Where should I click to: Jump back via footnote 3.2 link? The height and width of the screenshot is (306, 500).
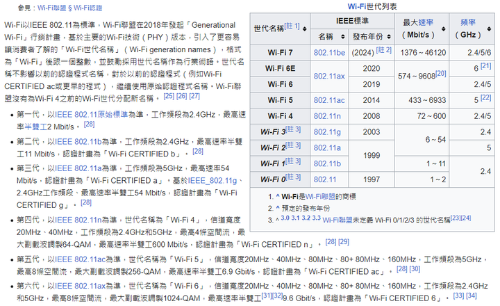click(306, 218)
